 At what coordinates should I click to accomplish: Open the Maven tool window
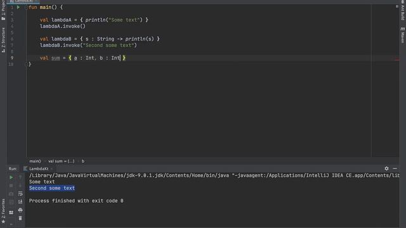pos(403,35)
